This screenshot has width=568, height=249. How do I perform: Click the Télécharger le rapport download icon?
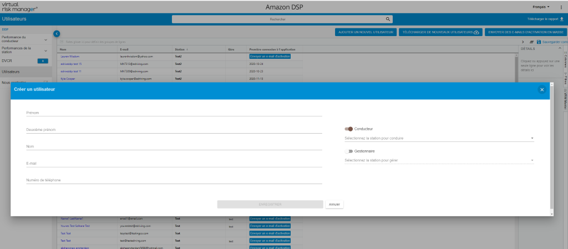(562, 19)
